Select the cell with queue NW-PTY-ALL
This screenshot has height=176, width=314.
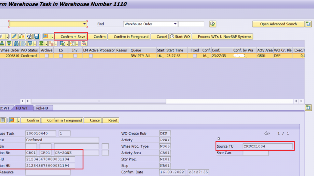coord(143,56)
